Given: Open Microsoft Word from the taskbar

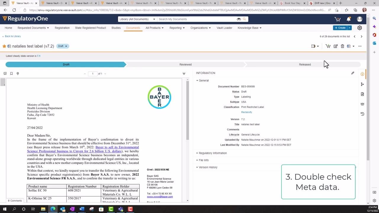Looking at the screenshot, I should tap(82, 209).
